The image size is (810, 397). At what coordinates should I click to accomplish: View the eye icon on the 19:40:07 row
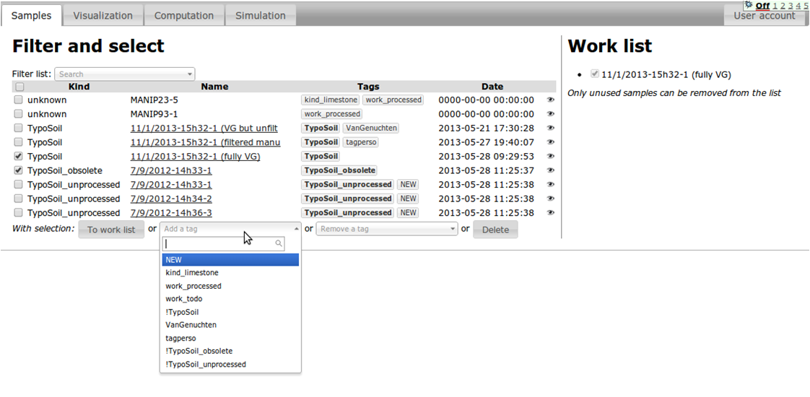click(550, 142)
